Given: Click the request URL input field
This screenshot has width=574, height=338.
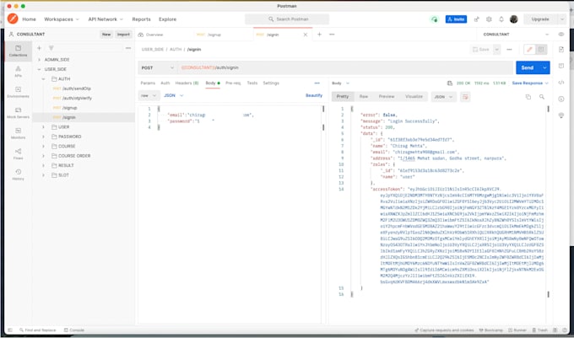Looking at the screenshot, I should pos(346,68).
